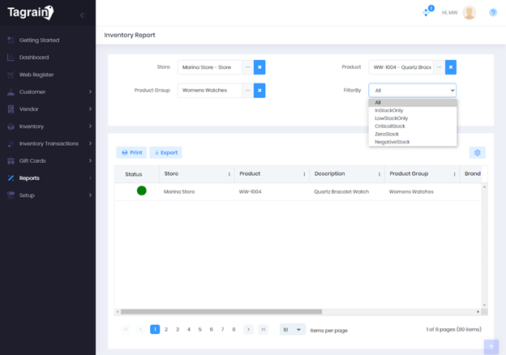Clear the Product Group selection
The height and width of the screenshot is (355, 506).
[259, 90]
